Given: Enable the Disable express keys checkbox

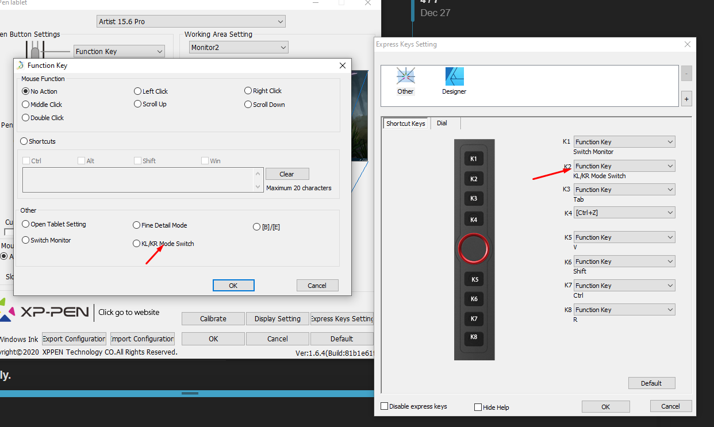Looking at the screenshot, I should 384,406.
